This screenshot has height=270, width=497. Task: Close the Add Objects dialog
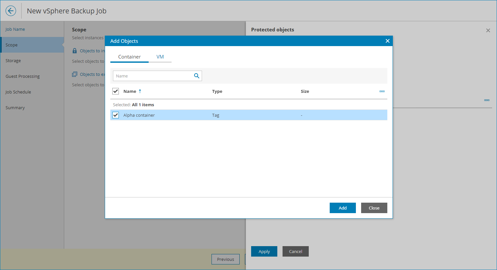(387, 41)
